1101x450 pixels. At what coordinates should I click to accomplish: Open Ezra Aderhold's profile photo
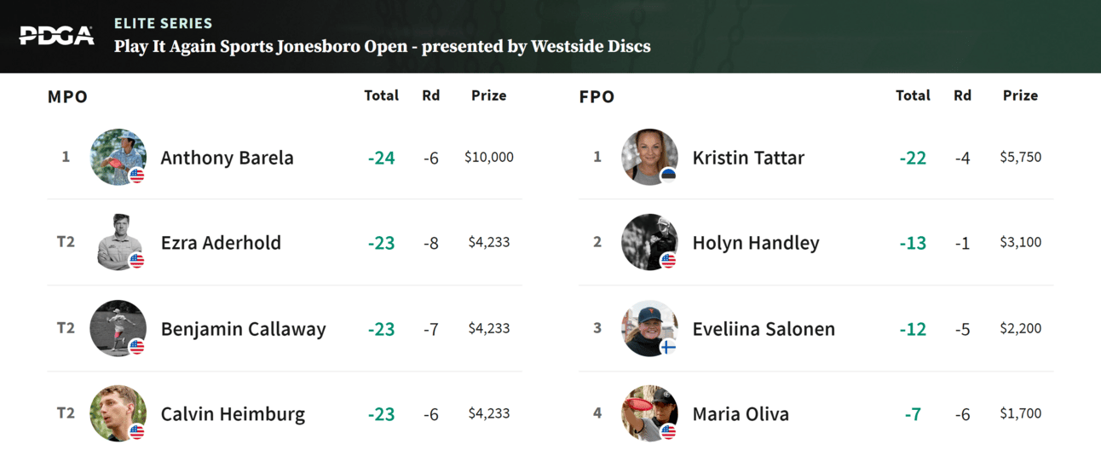(x=118, y=242)
